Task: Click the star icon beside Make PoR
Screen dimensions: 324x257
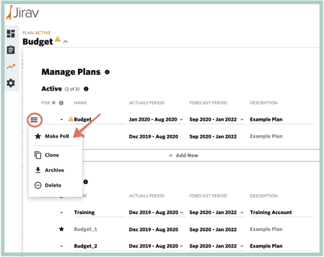Action: click(x=38, y=136)
